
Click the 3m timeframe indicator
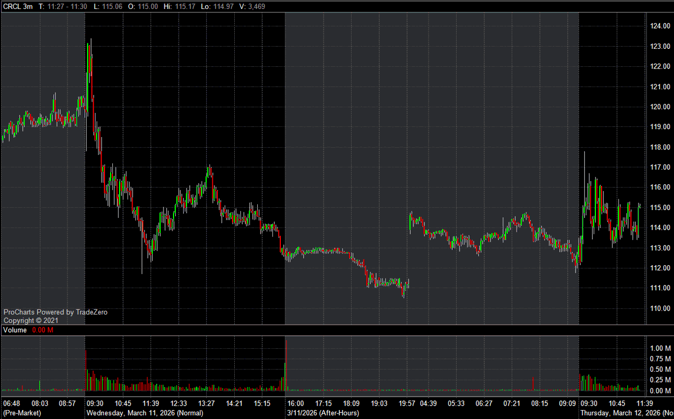27,6
